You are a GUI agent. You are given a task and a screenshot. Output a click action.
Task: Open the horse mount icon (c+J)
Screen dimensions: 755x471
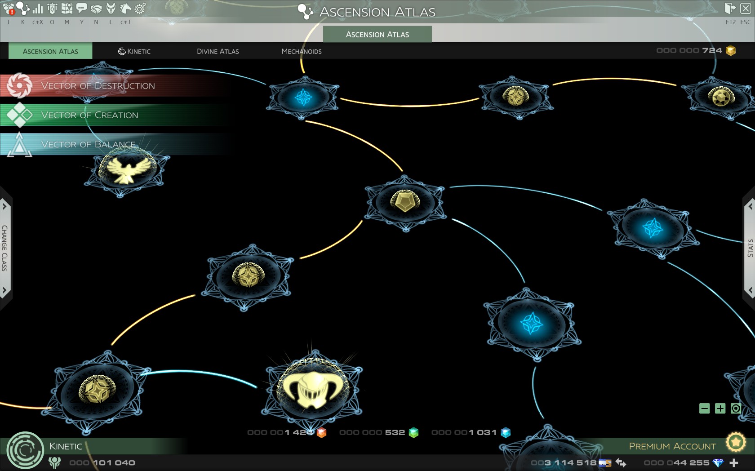point(125,9)
